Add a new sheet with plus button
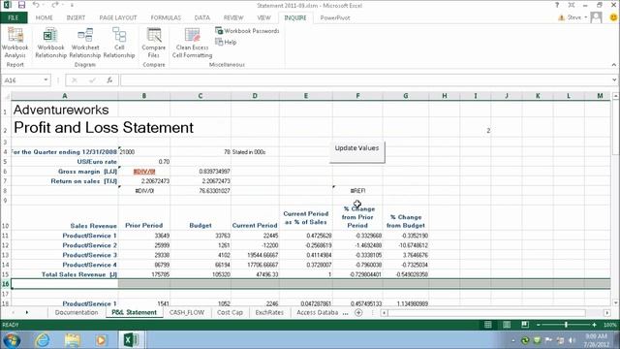The height and width of the screenshot is (349, 620). click(x=358, y=312)
